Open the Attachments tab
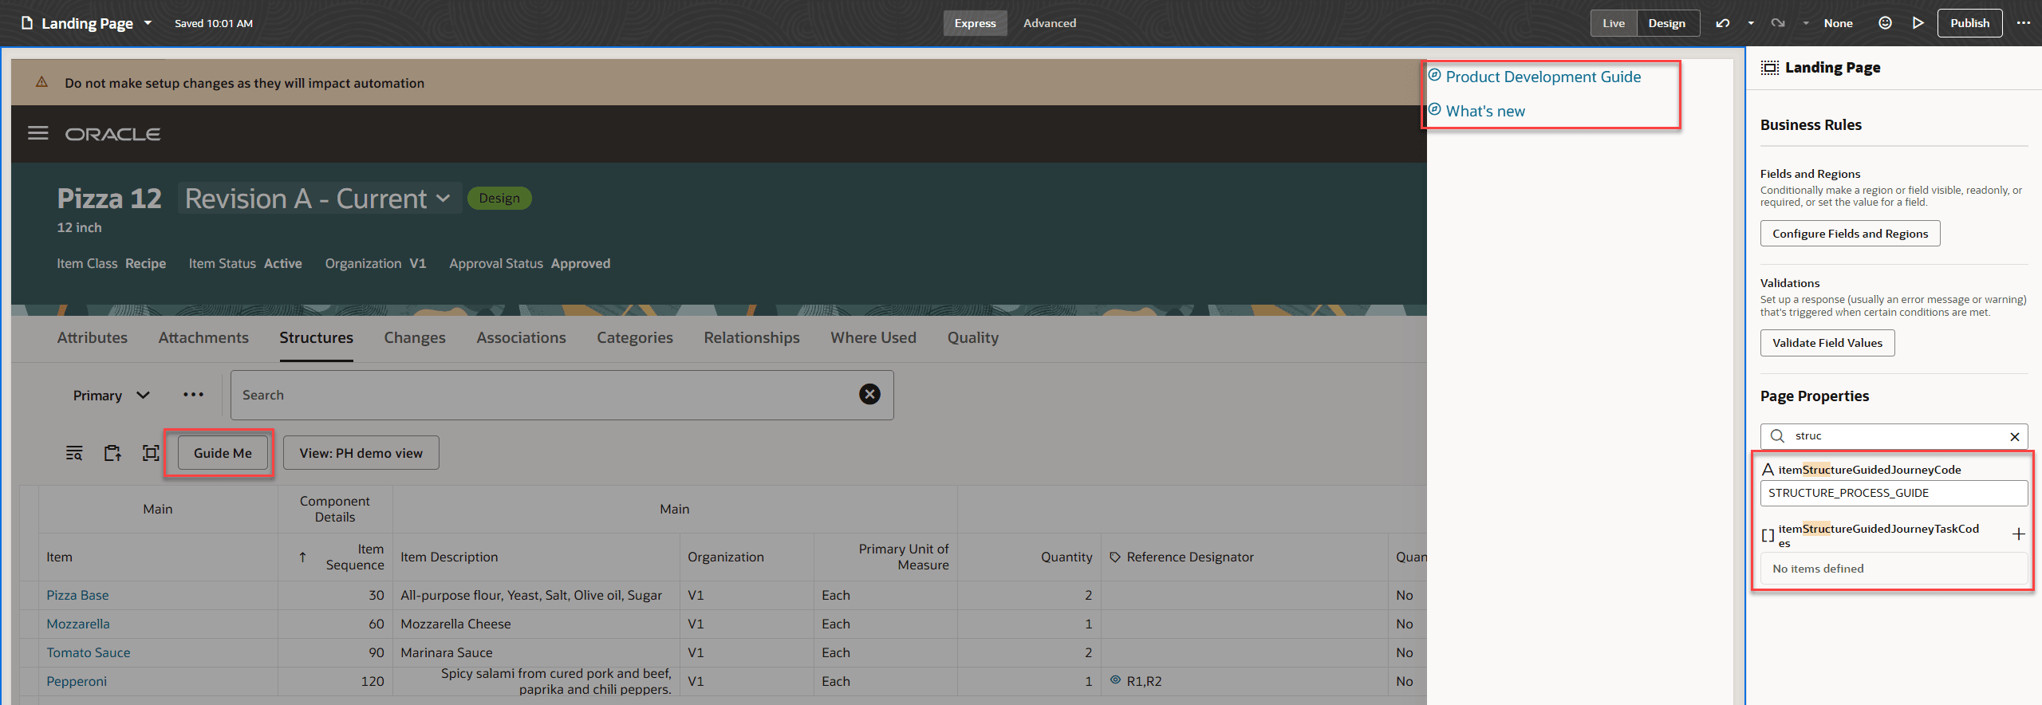 [203, 337]
